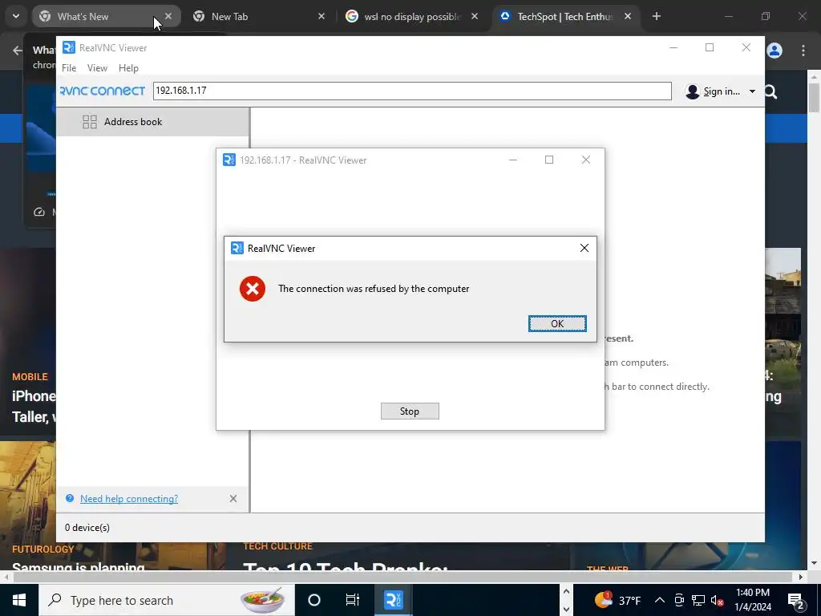Click the TECH CULTURE article label
The image size is (821, 616).
click(x=278, y=546)
